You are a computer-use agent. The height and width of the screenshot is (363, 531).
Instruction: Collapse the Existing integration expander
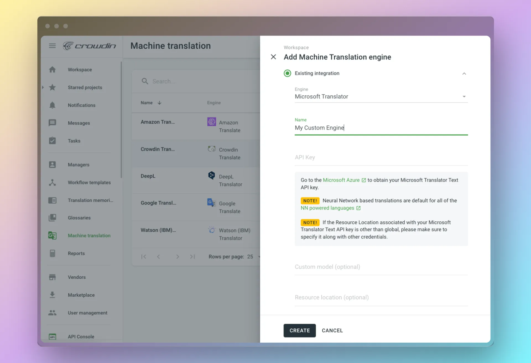pyautogui.click(x=464, y=73)
